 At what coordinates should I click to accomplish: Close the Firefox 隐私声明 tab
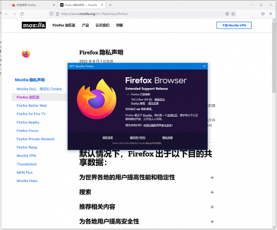[102, 5]
